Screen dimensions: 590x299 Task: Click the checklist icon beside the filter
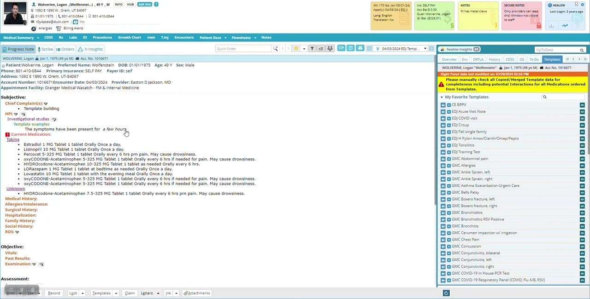(321, 49)
